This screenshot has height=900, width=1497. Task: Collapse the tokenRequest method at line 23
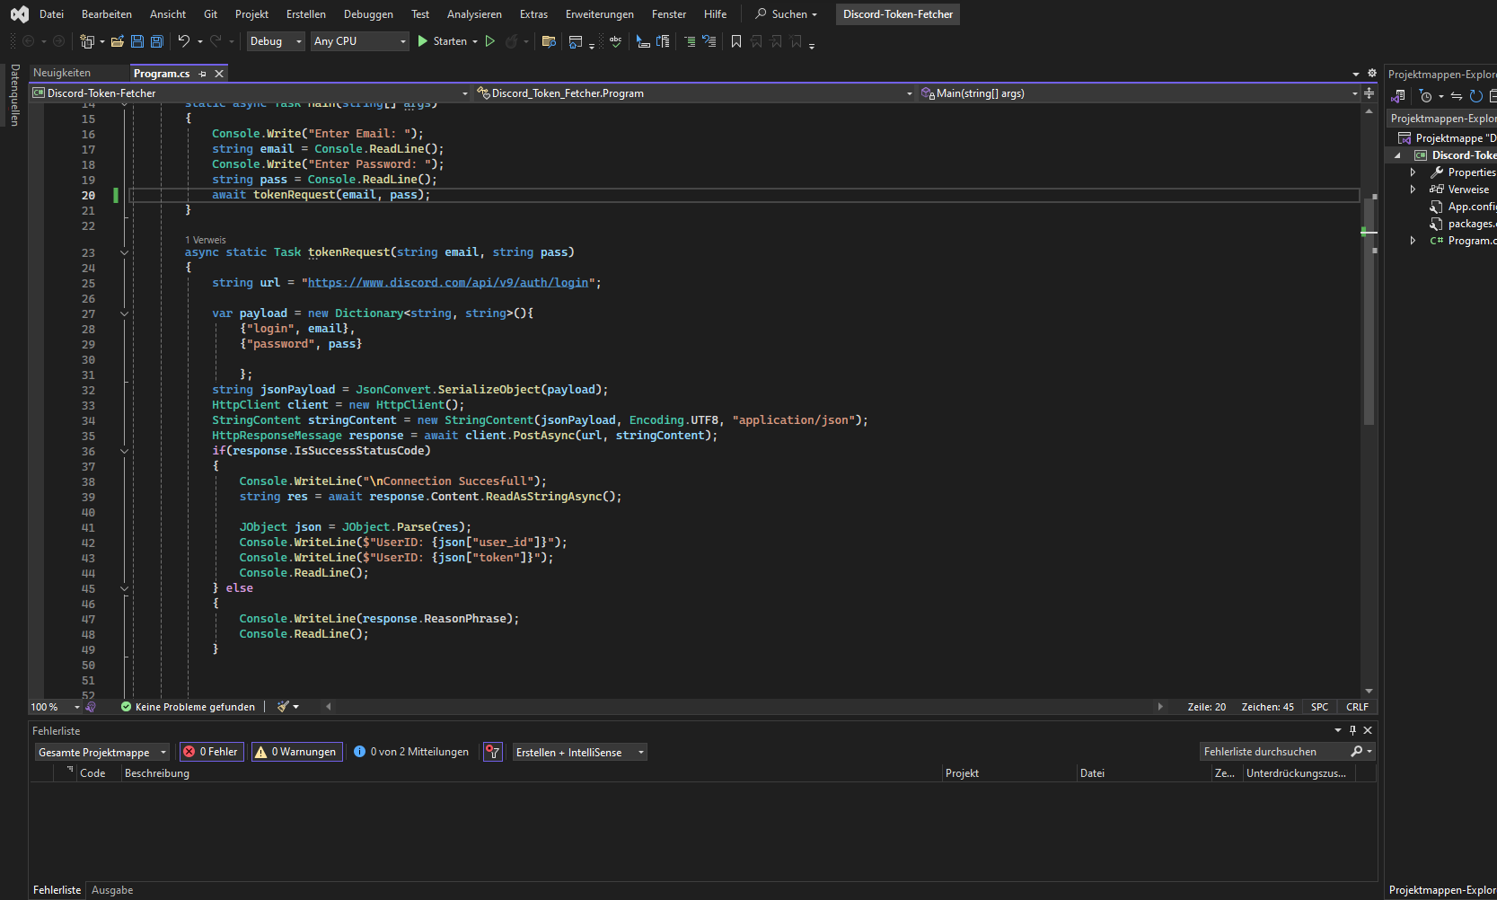tap(124, 252)
